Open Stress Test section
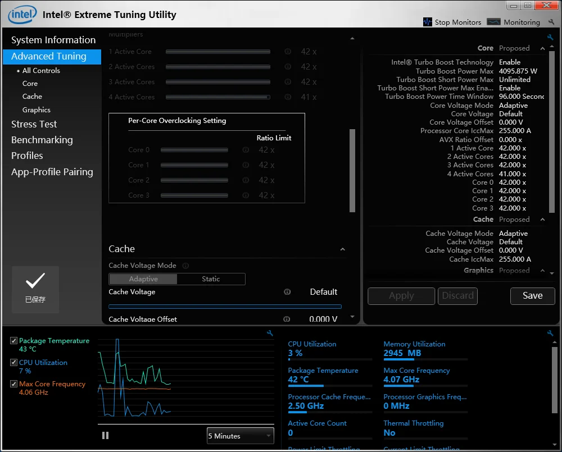 click(34, 124)
